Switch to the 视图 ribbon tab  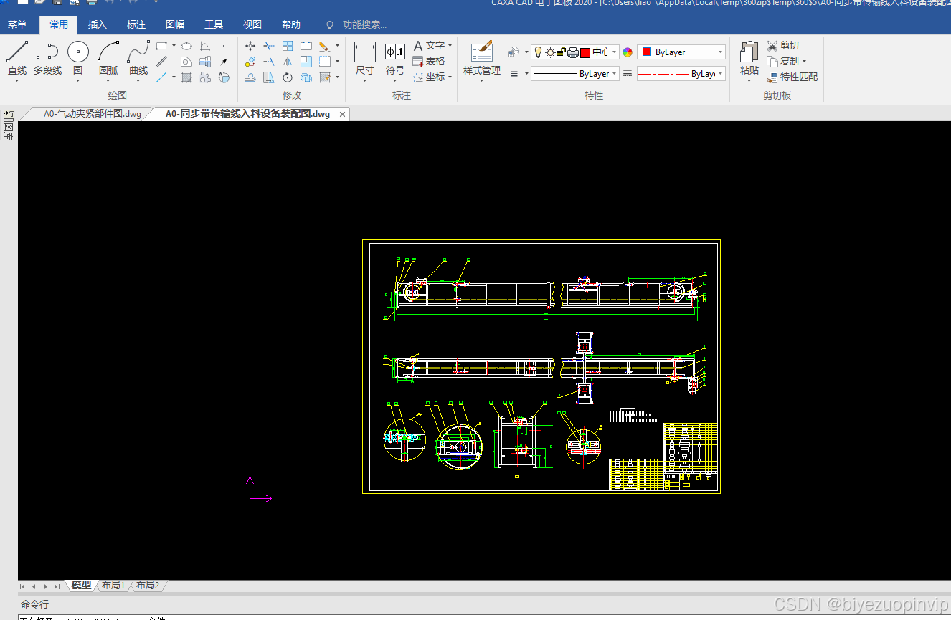252,24
